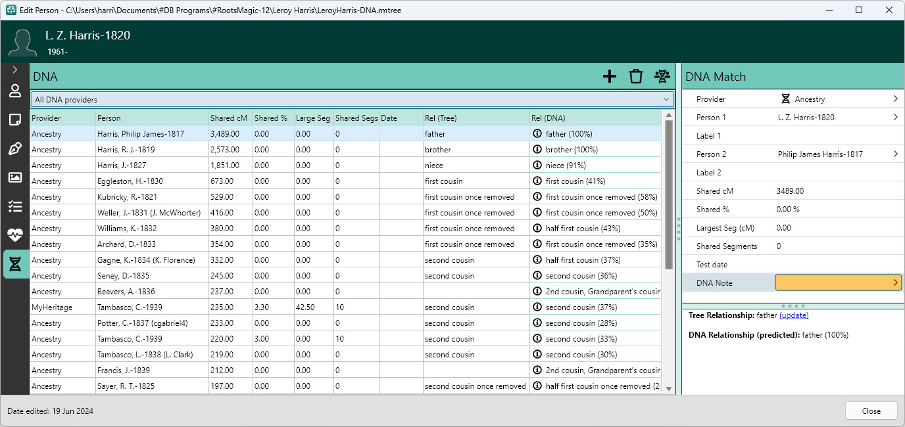
Task: Select the Harris, R. J.-1819 row
Action: pyautogui.click(x=346, y=150)
